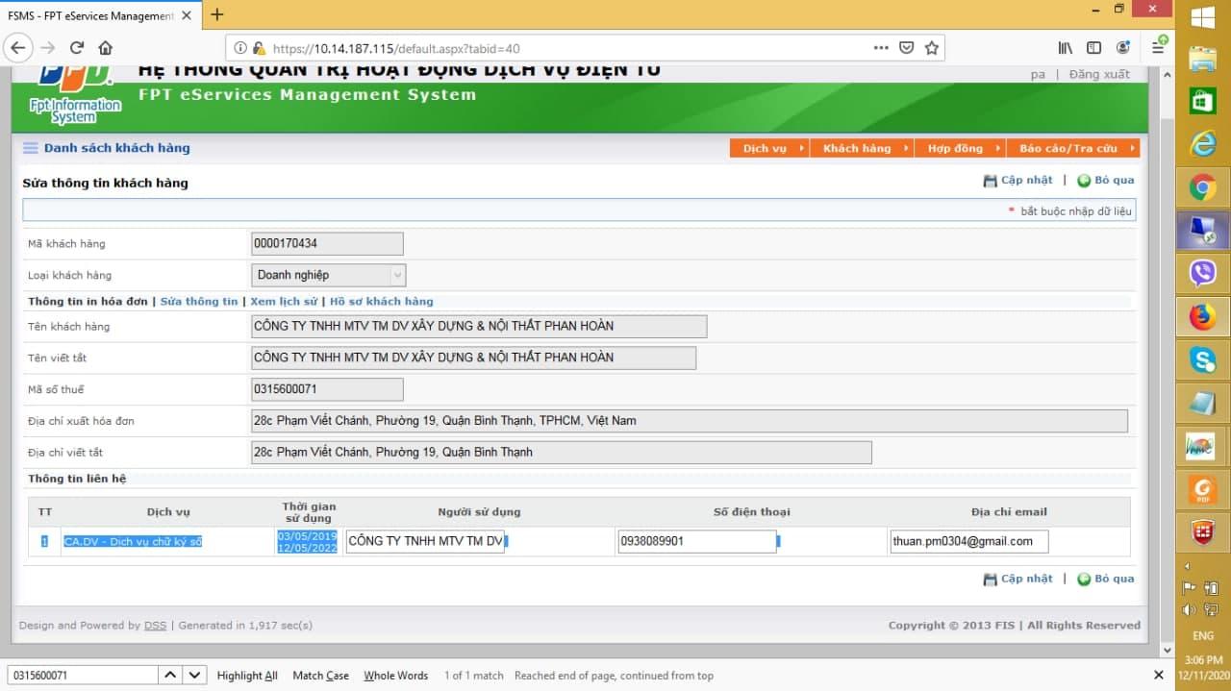Click the bottom Bỏ qua button
1231x691 pixels.
pyautogui.click(x=1106, y=579)
